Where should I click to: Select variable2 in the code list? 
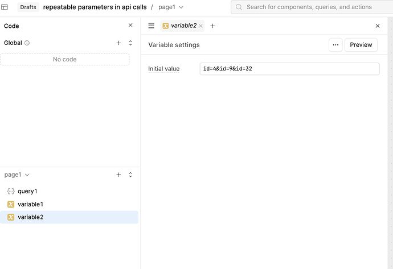pos(30,217)
